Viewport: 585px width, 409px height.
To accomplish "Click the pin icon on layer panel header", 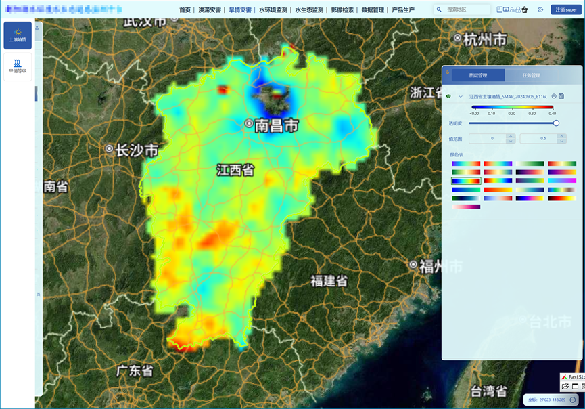I will (447, 72).
